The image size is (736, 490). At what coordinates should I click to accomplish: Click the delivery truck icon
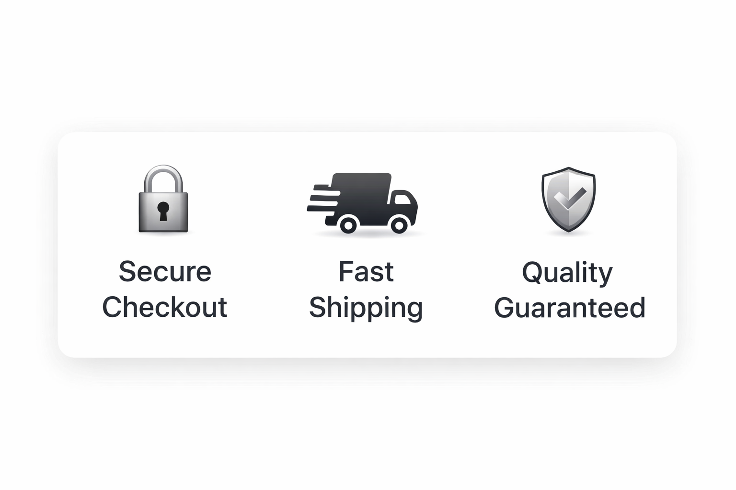tap(363, 203)
